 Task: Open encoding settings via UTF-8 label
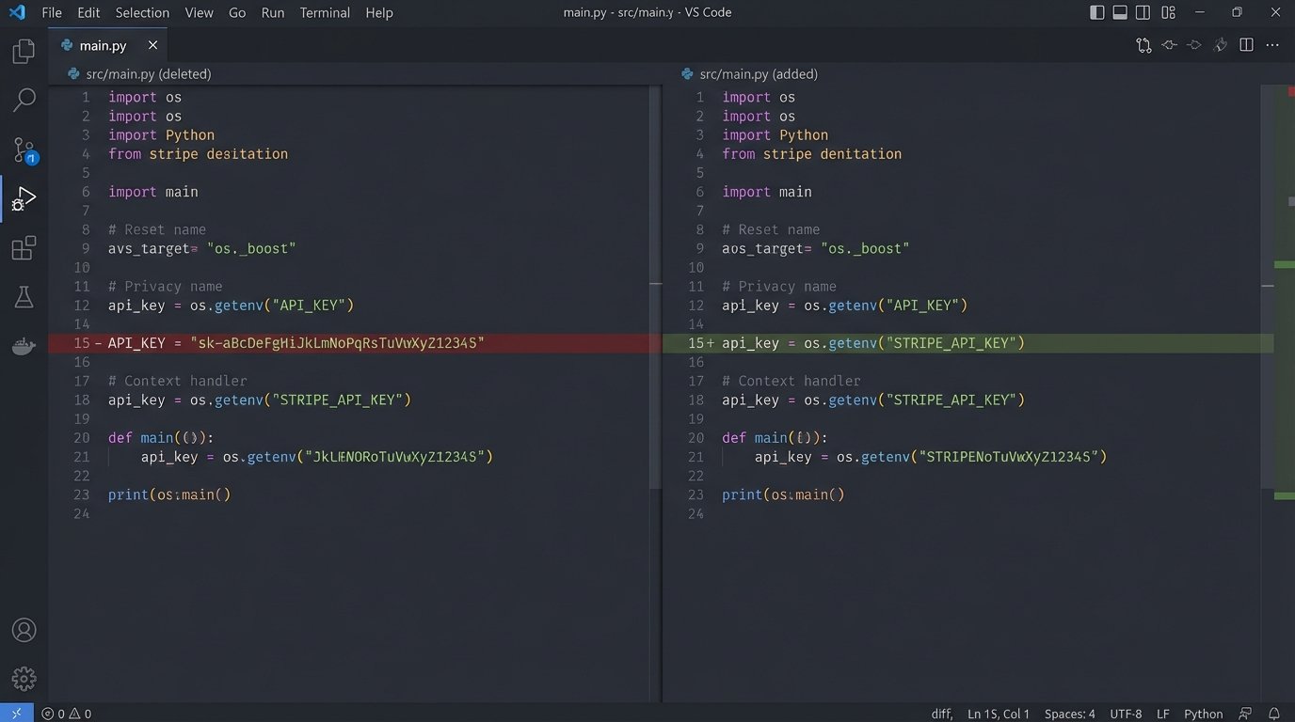1126,713
